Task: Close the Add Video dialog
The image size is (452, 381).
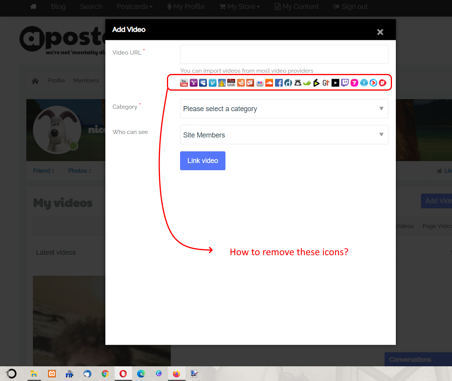Action: point(380,32)
